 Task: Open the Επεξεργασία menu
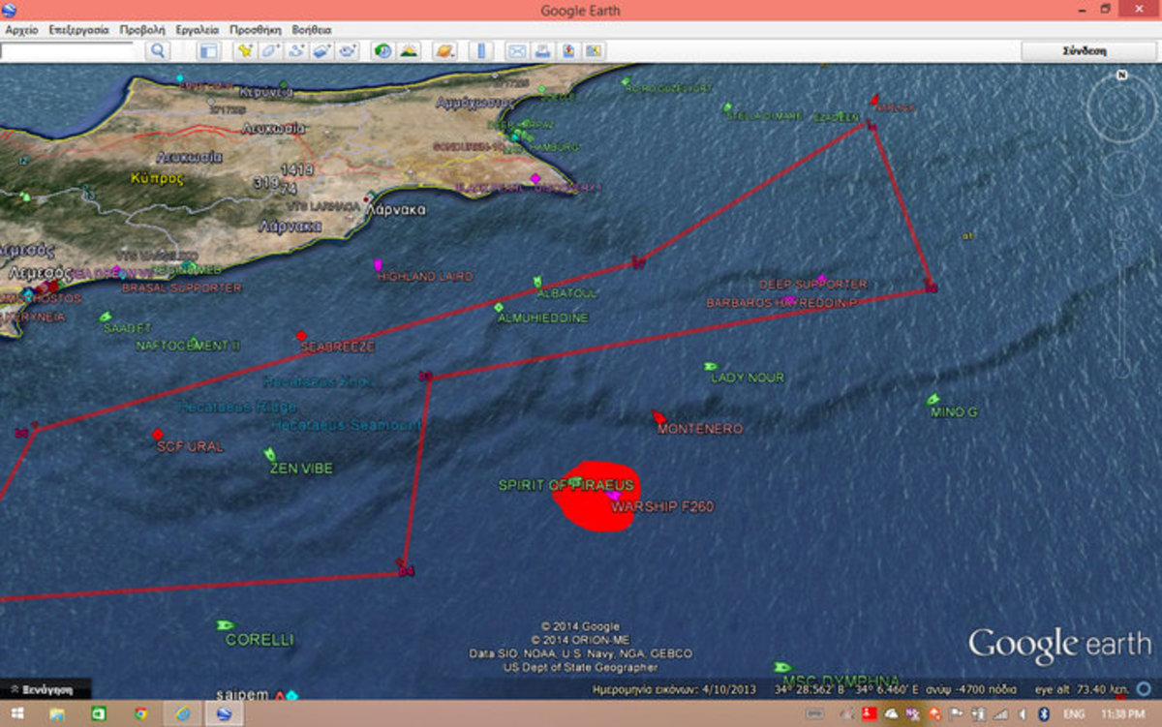tap(78, 30)
